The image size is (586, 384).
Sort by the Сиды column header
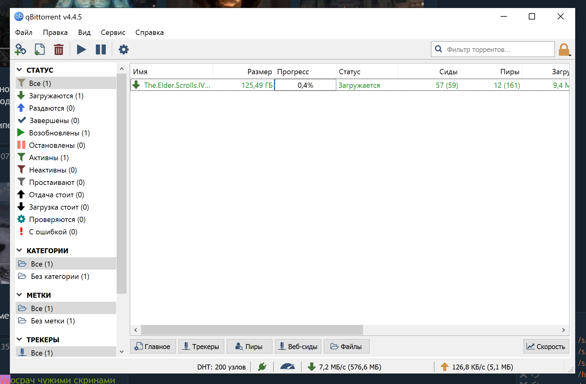point(429,72)
